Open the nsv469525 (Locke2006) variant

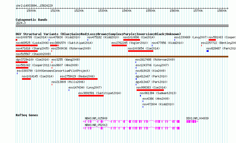pos(33,43)
